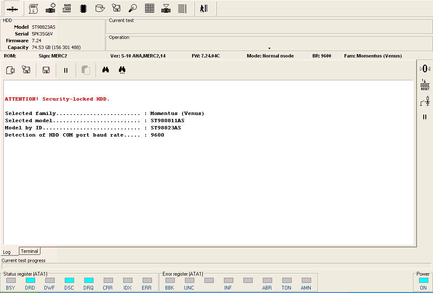Switch to the Terminal tab
433x293 pixels.
pyautogui.click(x=30, y=251)
